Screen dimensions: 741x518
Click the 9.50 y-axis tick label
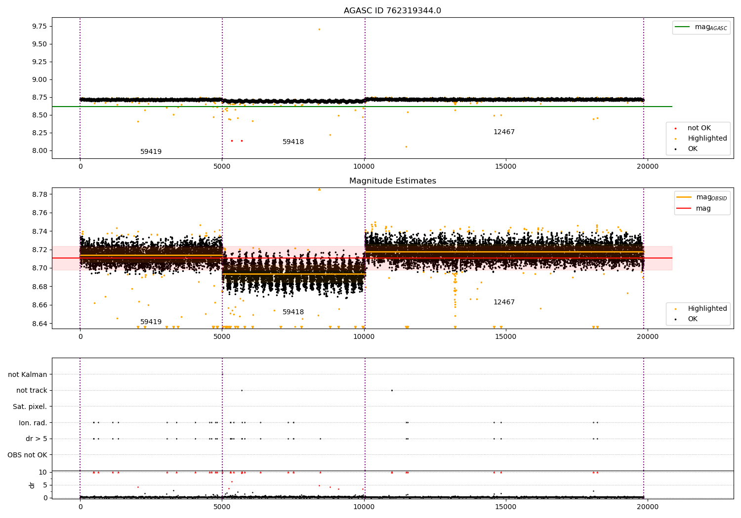pyautogui.click(x=39, y=44)
